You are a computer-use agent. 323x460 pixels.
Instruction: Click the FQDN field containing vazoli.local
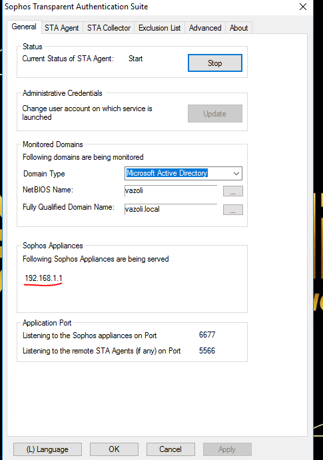tap(170, 209)
